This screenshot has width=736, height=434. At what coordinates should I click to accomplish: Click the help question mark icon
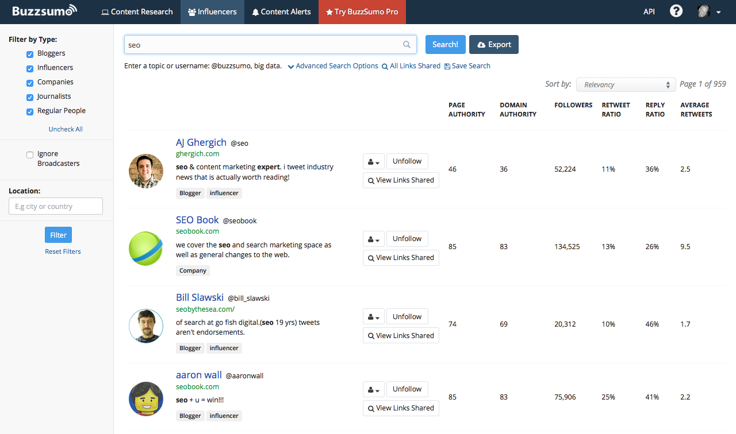[x=676, y=11]
